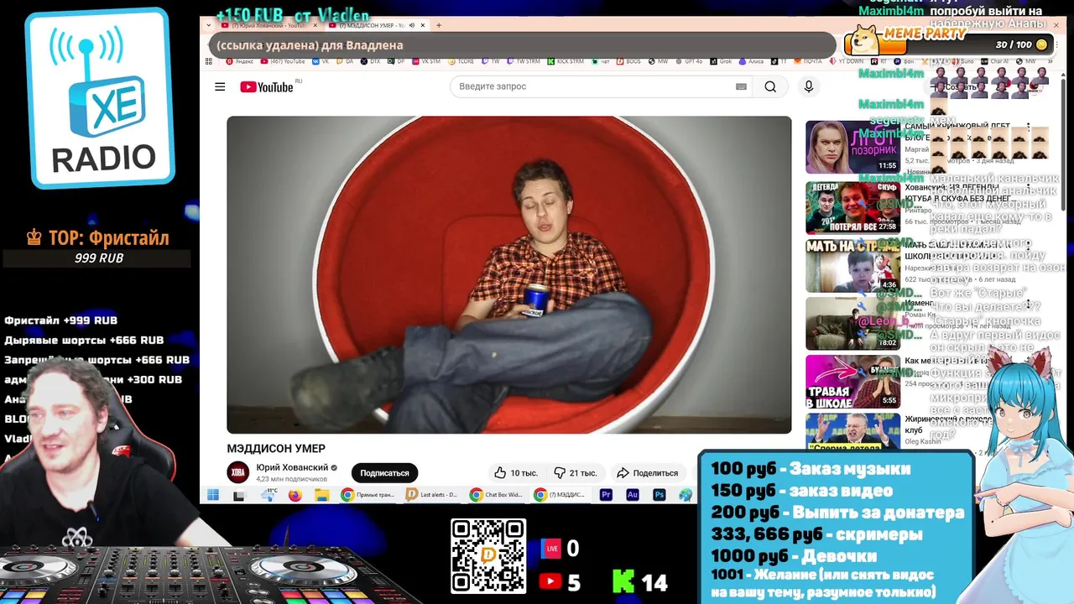The height and width of the screenshot is (604, 1074).
Task: Click the Подписаться subscribe button
Action: [x=384, y=472]
